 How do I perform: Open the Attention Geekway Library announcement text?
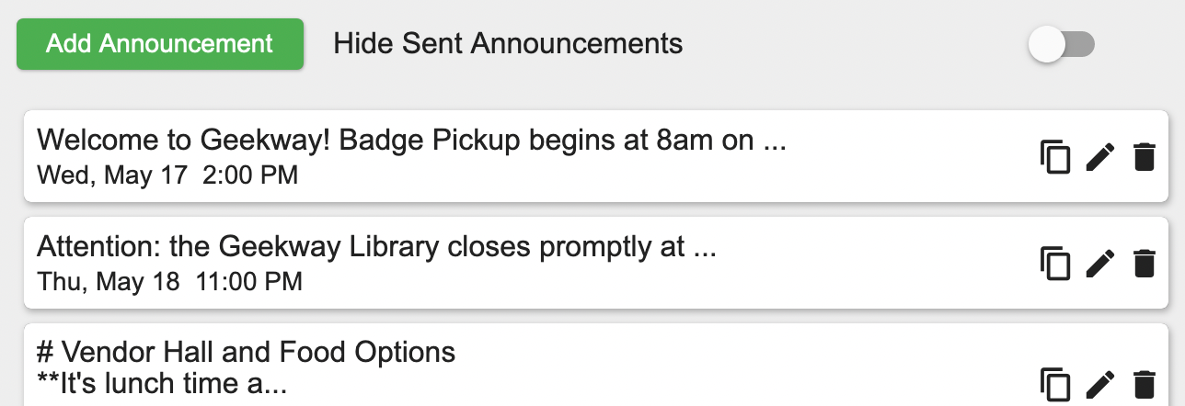coord(376,246)
